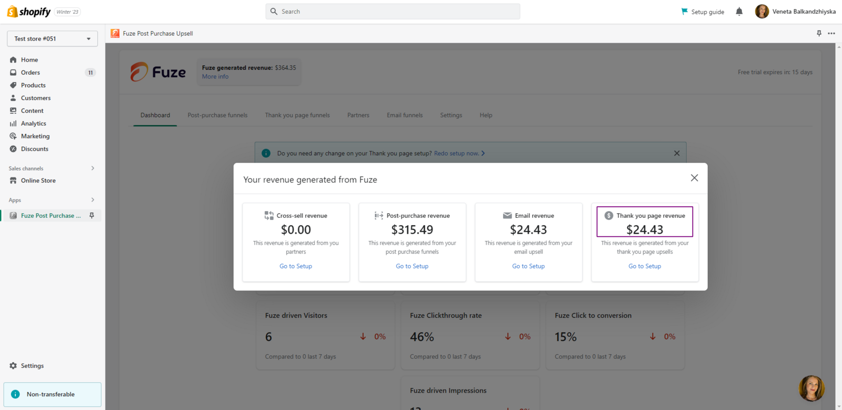
Task: Close the revenue generated modal
Action: pos(694,178)
